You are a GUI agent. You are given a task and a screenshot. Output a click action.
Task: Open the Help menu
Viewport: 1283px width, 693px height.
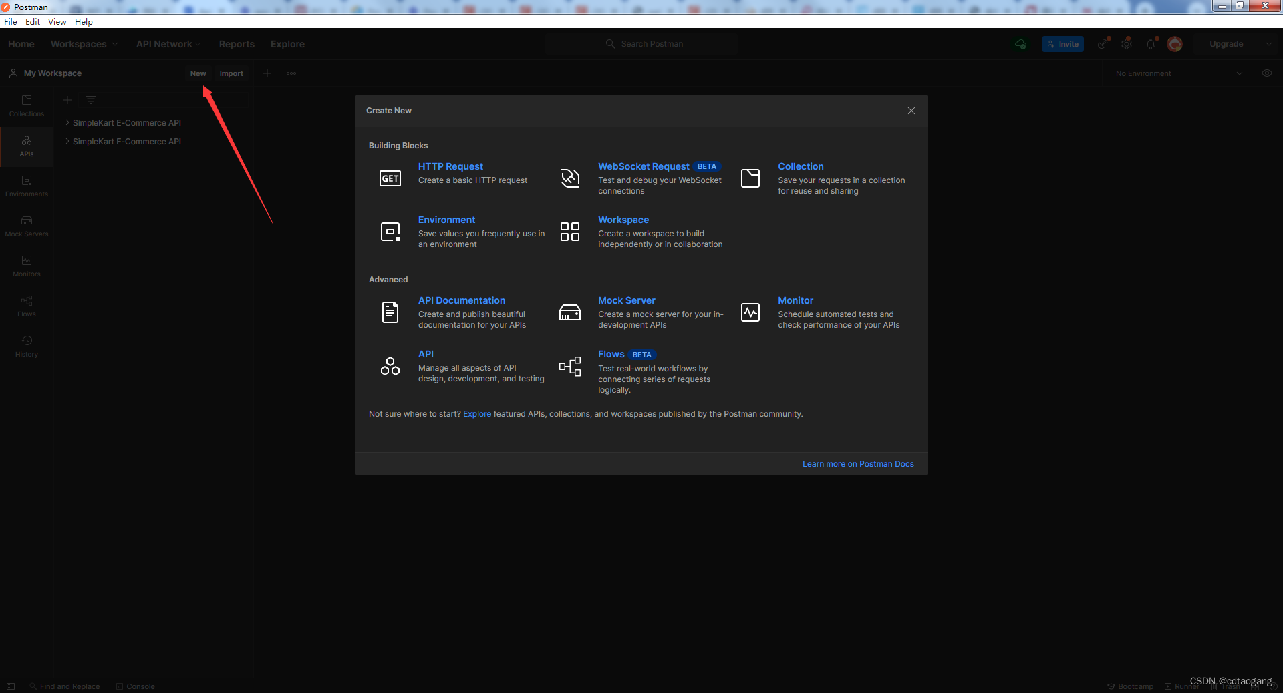point(84,22)
